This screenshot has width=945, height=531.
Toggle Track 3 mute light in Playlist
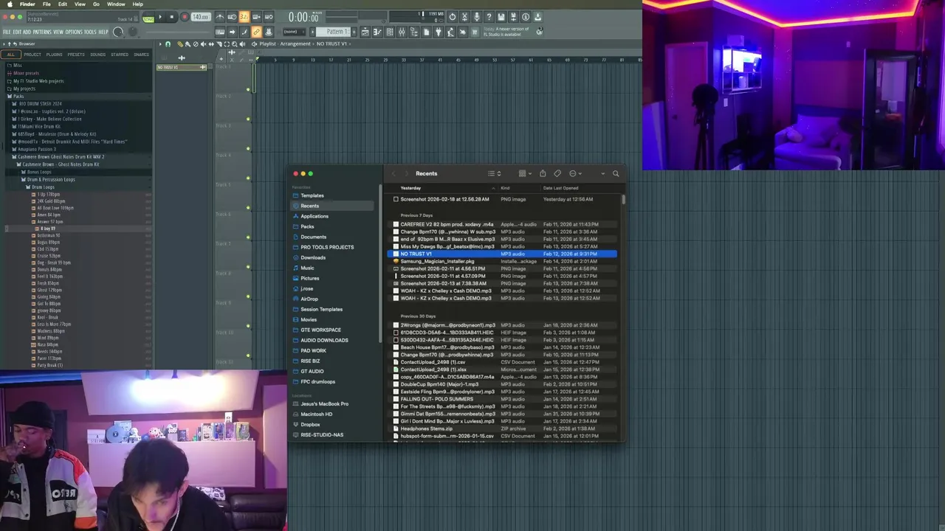248,148
